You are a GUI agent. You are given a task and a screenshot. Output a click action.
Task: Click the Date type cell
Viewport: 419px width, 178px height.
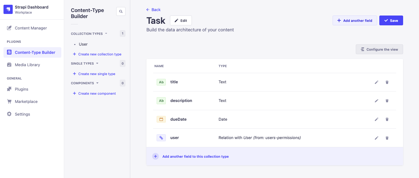pyautogui.click(x=223, y=119)
